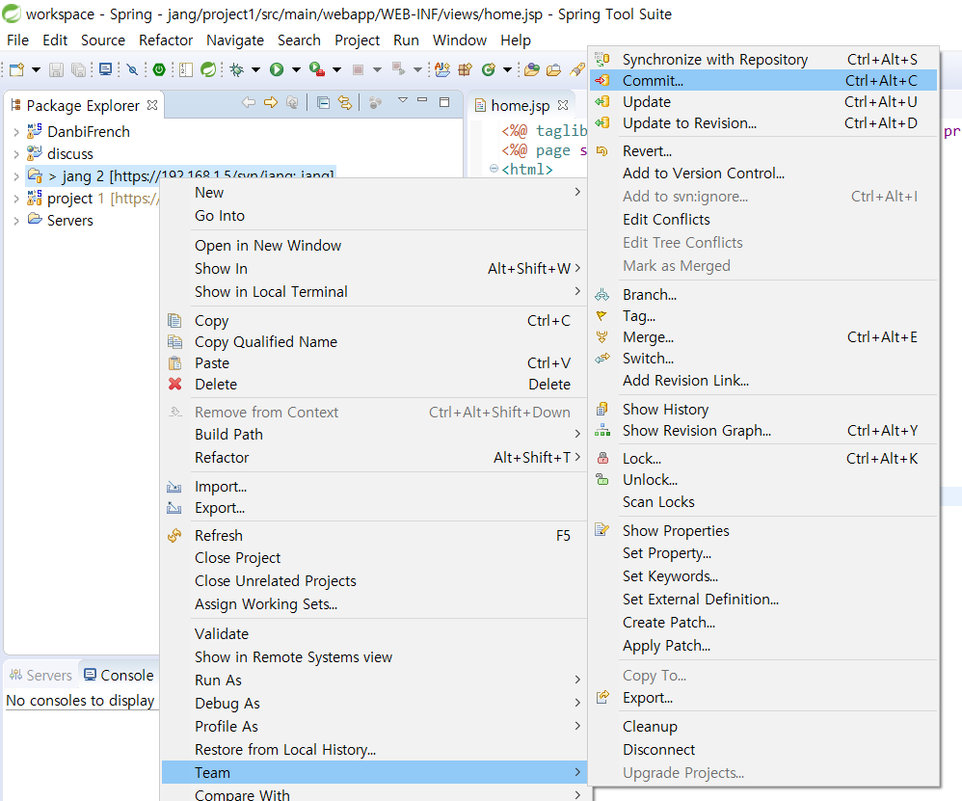Viewport: 962px width, 801px height.
Task: Click the Run with external tools icon
Action: pos(316,69)
